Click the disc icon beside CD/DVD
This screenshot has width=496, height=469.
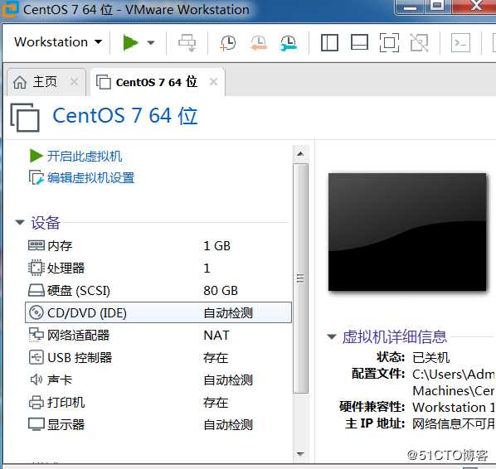click(36, 312)
